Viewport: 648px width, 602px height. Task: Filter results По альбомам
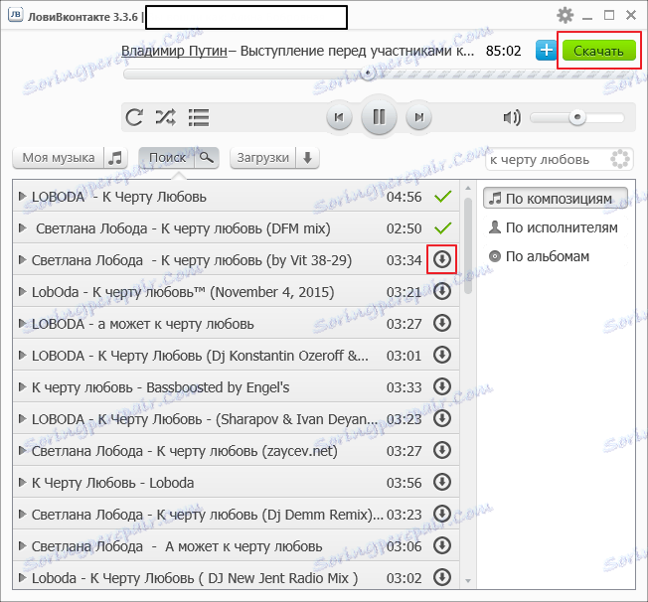click(556, 256)
